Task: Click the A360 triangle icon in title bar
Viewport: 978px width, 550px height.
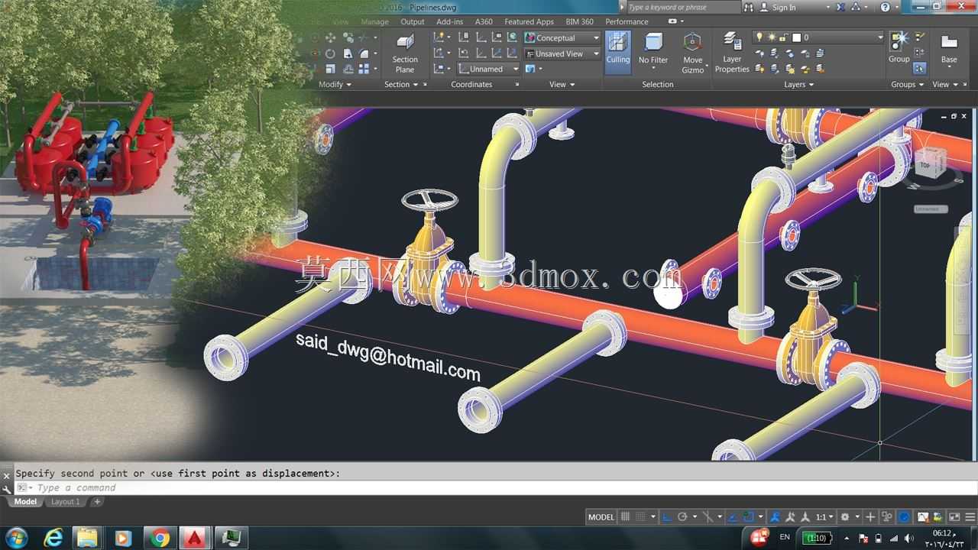Action: [857, 7]
